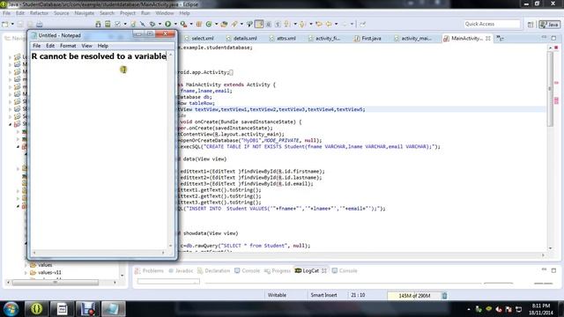Open the Run button dropdown arrow
The image size is (564, 317).
coord(175,24)
